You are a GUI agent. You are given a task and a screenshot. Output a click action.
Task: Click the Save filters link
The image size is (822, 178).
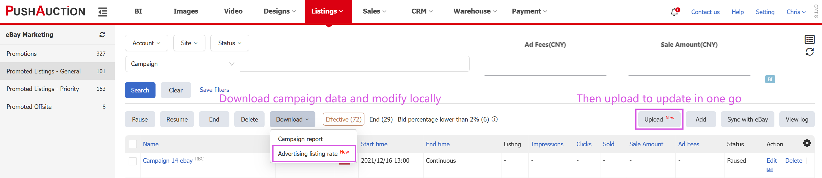[x=214, y=90]
